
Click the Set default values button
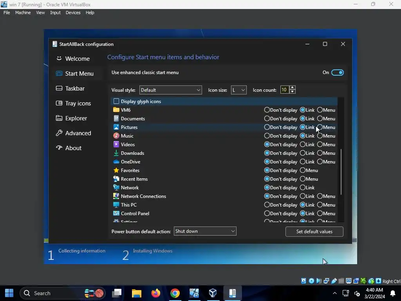pyautogui.click(x=314, y=231)
